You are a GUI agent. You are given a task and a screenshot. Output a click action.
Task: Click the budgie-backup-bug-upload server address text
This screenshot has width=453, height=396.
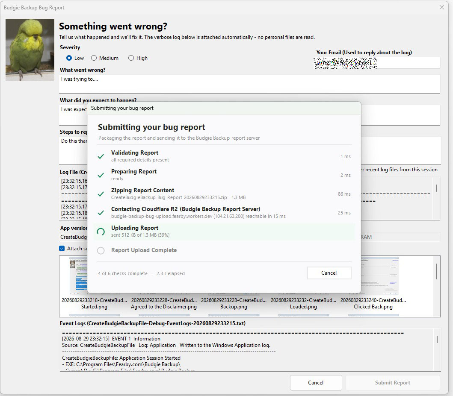[162, 216]
